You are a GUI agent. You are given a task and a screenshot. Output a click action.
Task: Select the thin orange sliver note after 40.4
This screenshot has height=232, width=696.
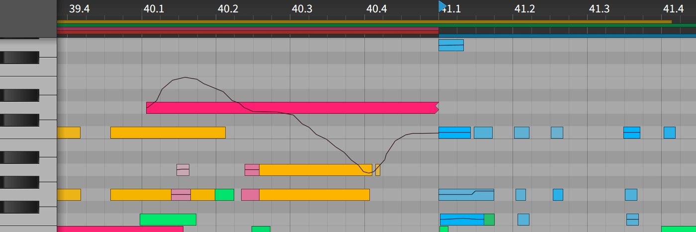378,170
